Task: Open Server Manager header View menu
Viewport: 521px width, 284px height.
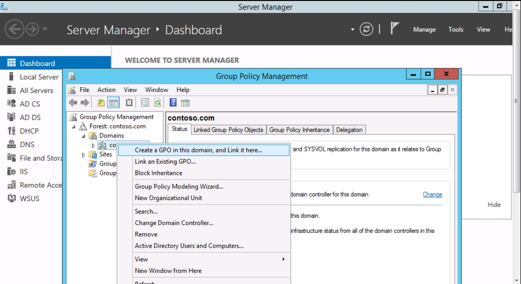Action: coord(483,30)
